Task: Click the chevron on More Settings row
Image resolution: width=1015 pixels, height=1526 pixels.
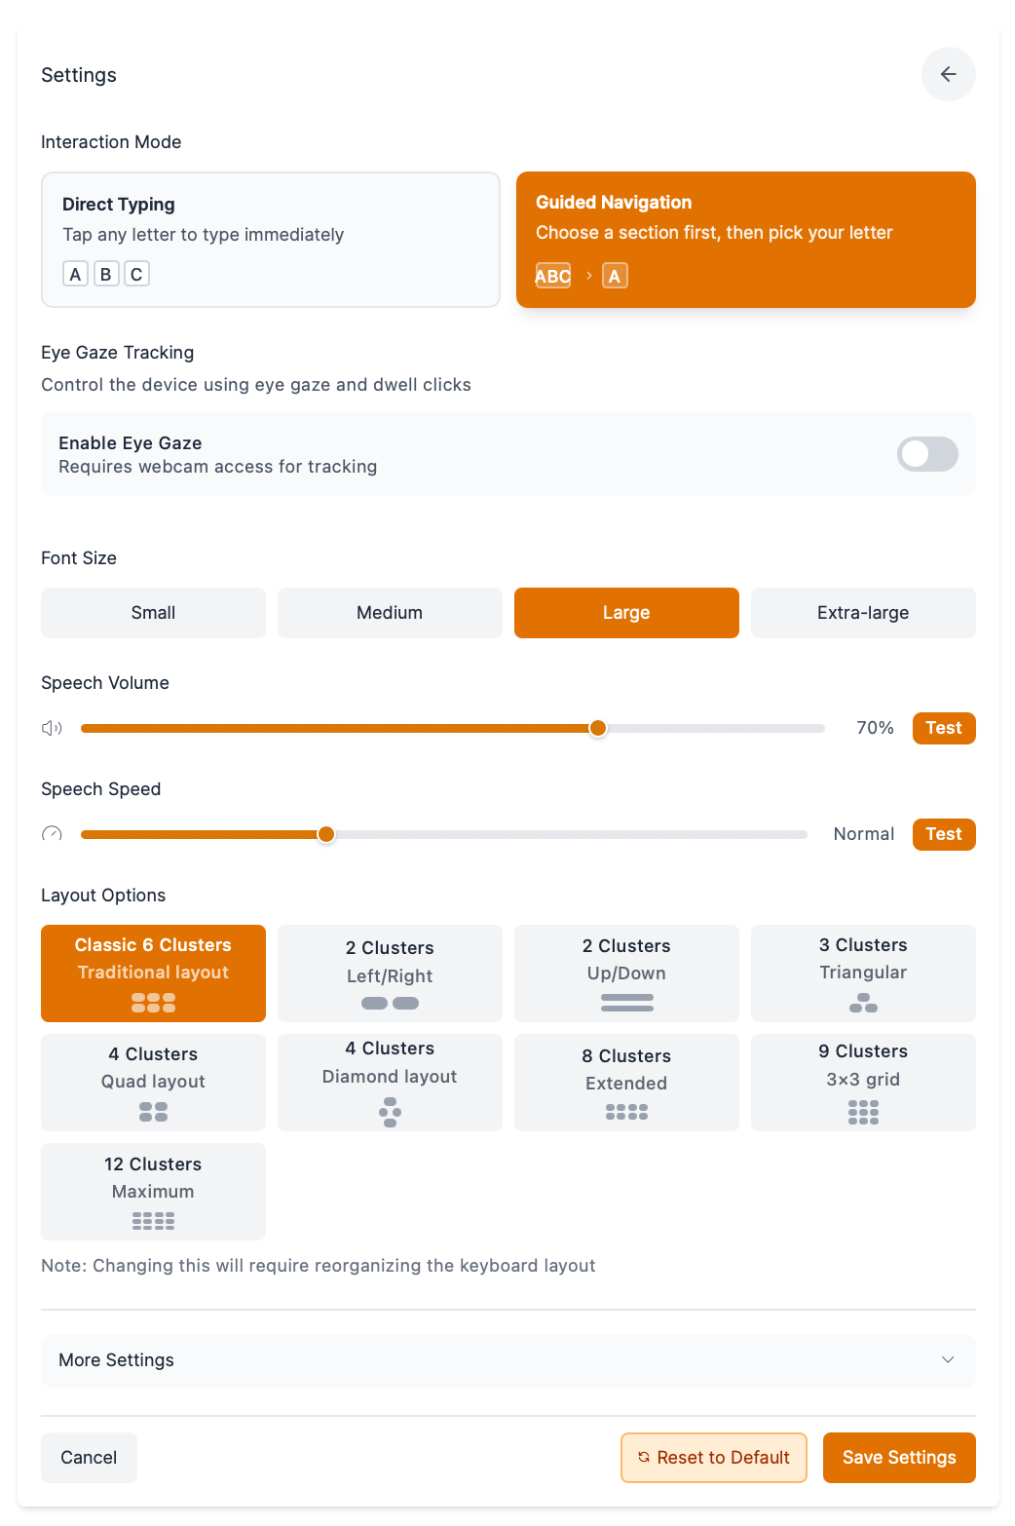Action: pos(949,1359)
